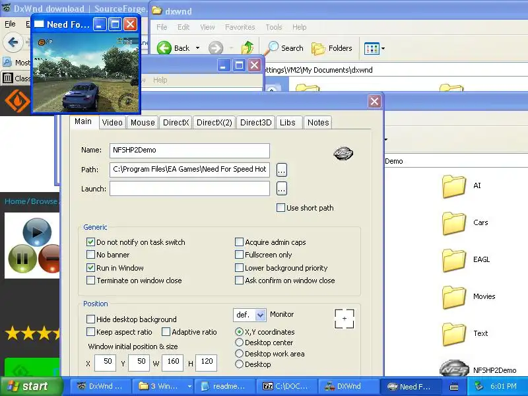Screen dimensions: 528x396
Task: Click the on-screen keyboard tray icon
Action: click(454, 386)
